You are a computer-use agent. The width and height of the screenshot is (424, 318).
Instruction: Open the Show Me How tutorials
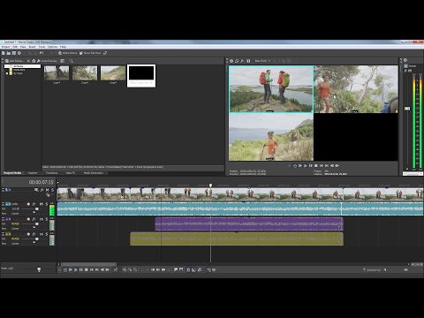90,53
